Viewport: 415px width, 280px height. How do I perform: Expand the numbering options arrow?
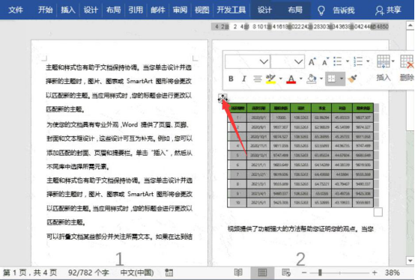point(368,61)
